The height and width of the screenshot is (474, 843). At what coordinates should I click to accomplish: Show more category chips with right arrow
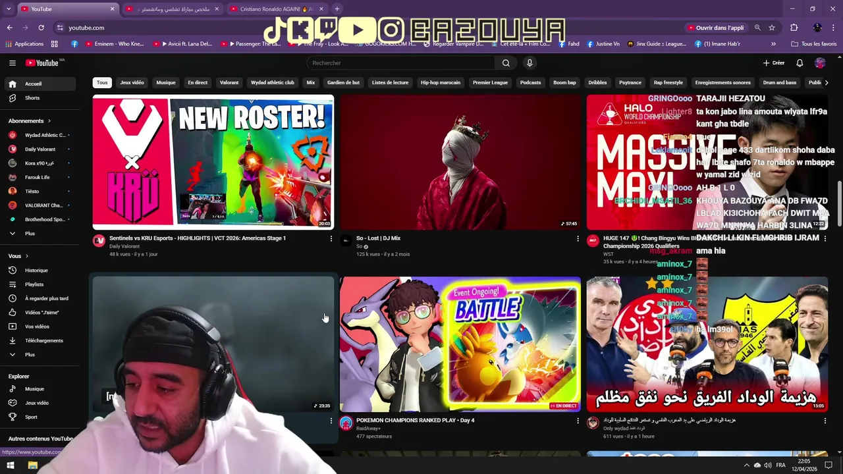pos(827,82)
